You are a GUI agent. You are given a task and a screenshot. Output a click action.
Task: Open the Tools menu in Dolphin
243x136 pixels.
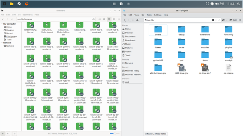coord(149,15)
